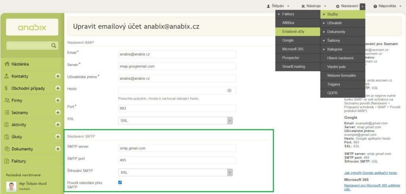Click the Server input field
This screenshot has width=406, height=194.
pyautogui.click(x=177, y=66)
